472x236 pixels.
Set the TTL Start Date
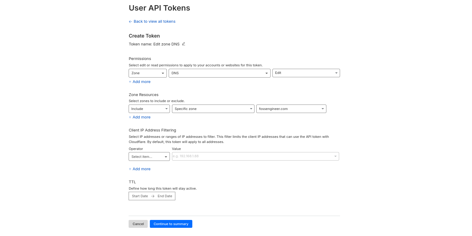pos(140,196)
